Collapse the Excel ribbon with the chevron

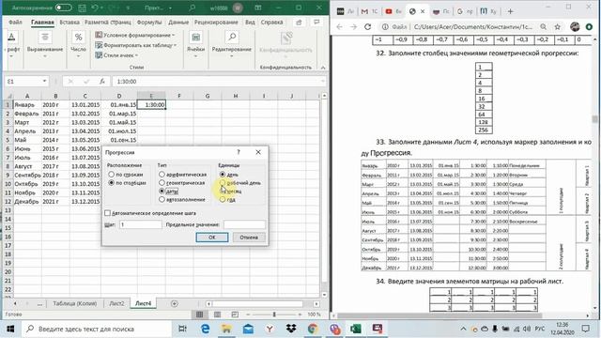click(323, 68)
